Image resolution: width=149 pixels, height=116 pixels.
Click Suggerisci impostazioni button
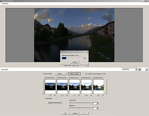coord(55,102)
